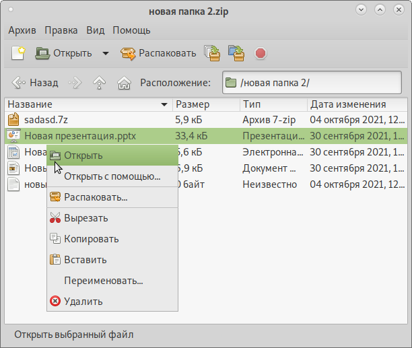The height and width of the screenshot is (348, 412).
Task: Go up one level with the up arrow icon
Action: [100, 83]
